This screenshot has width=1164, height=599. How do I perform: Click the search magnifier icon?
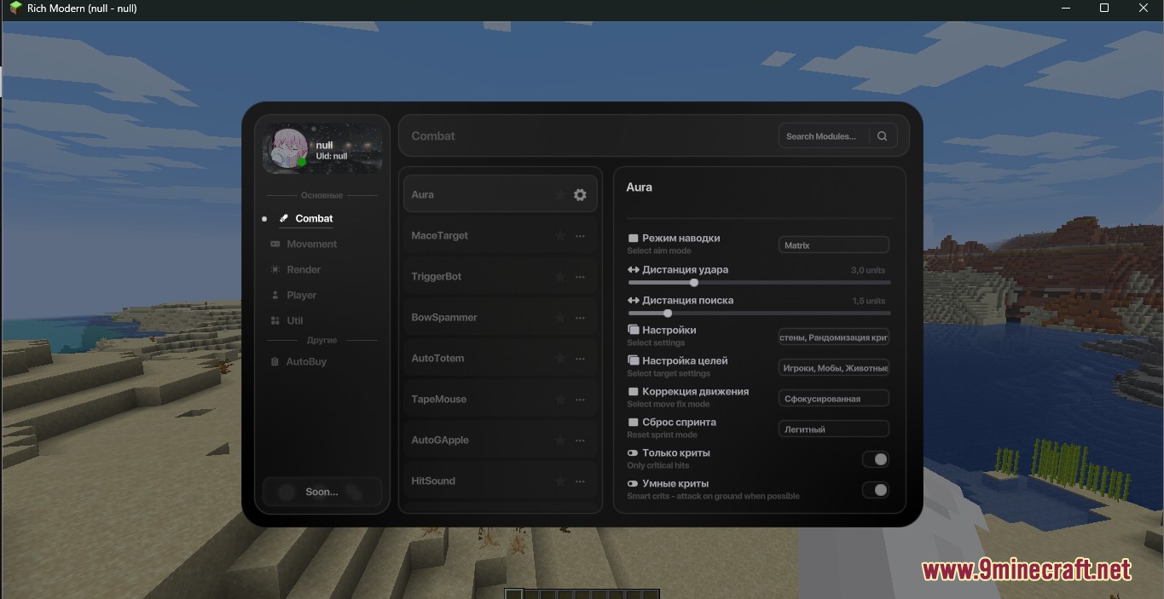click(882, 136)
